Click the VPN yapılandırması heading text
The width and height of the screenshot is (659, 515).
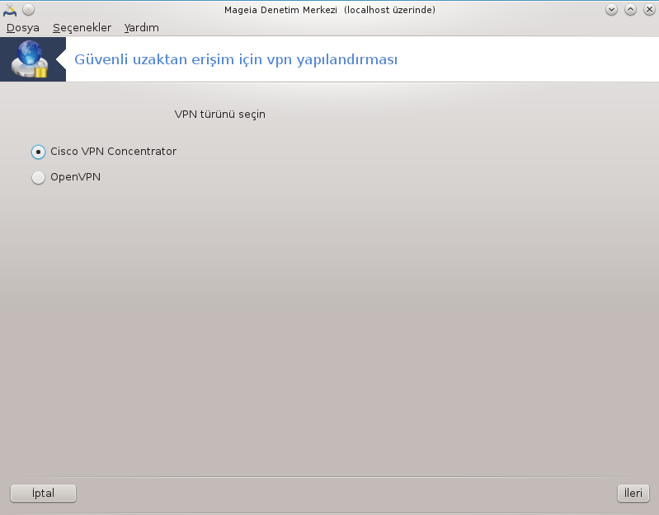click(x=236, y=59)
